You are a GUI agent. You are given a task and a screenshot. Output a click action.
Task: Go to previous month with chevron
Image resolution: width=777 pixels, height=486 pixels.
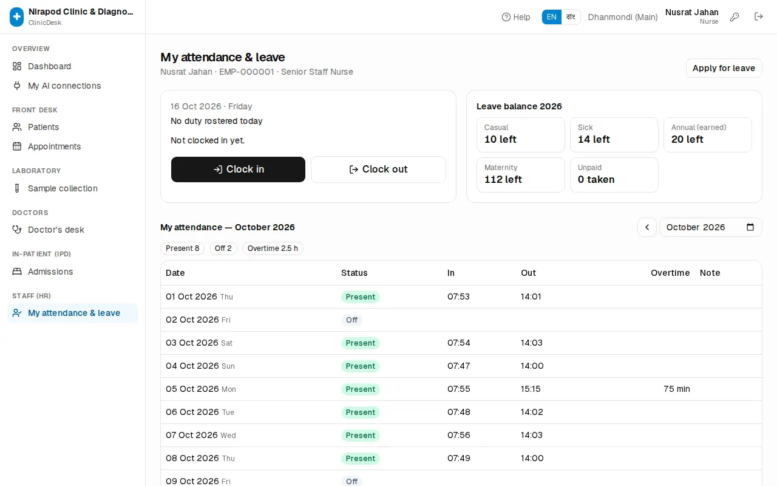click(x=647, y=227)
